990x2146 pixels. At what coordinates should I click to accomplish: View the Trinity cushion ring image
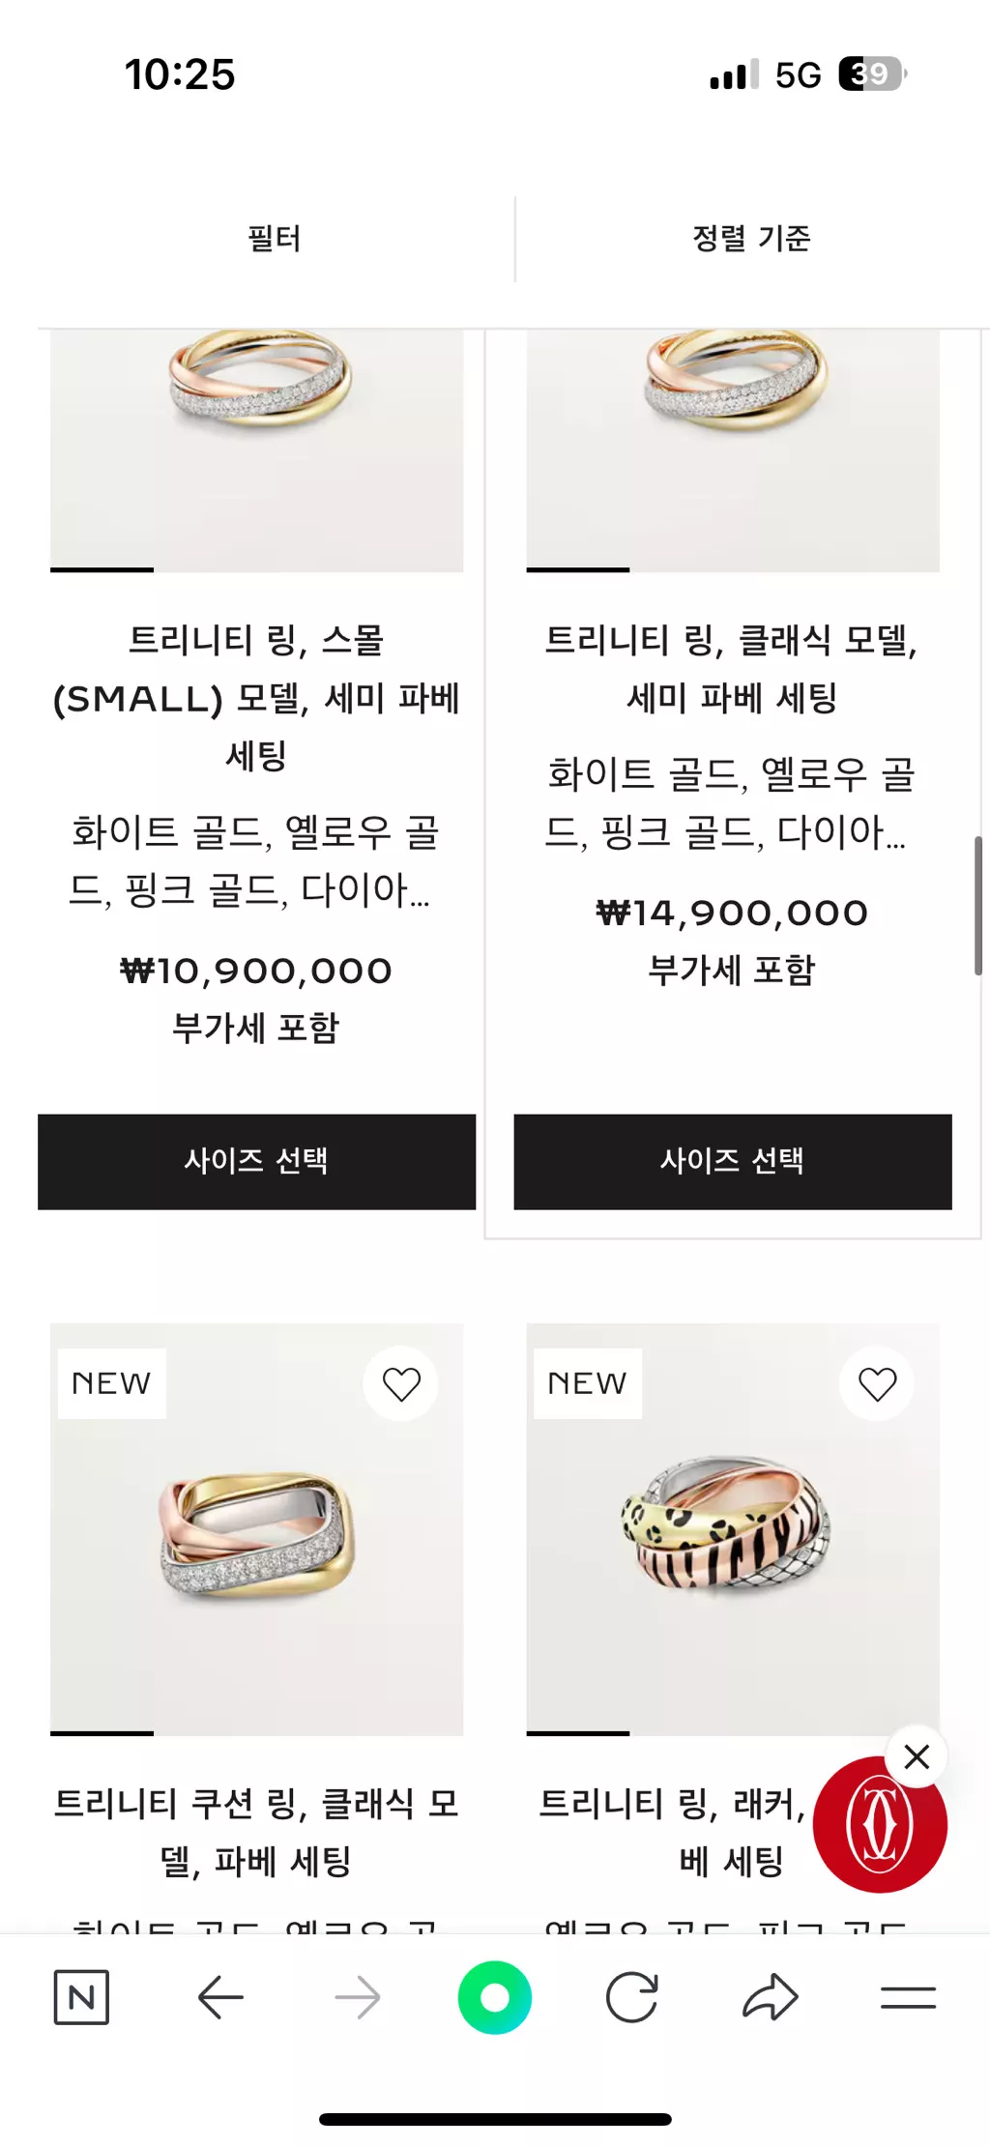click(x=256, y=1537)
